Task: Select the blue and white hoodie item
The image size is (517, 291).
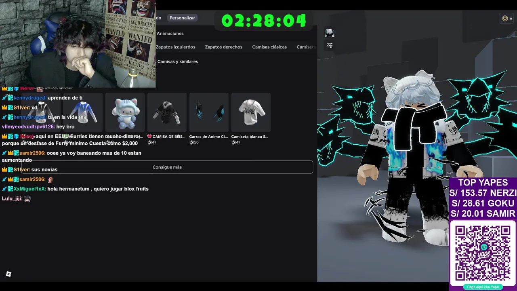Action: tap(83, 112)
